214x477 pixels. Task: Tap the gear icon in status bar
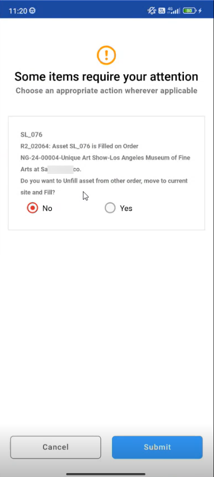(32, 11)
